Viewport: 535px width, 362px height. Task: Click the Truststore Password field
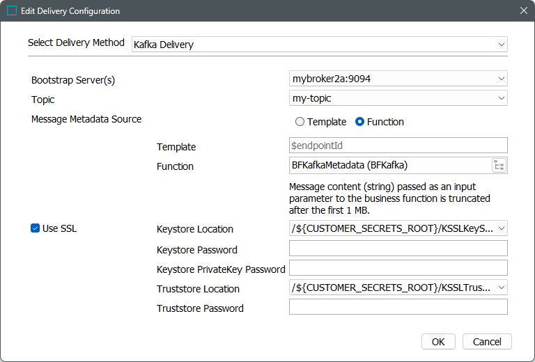pyautogui.click(x=398, y=307)
